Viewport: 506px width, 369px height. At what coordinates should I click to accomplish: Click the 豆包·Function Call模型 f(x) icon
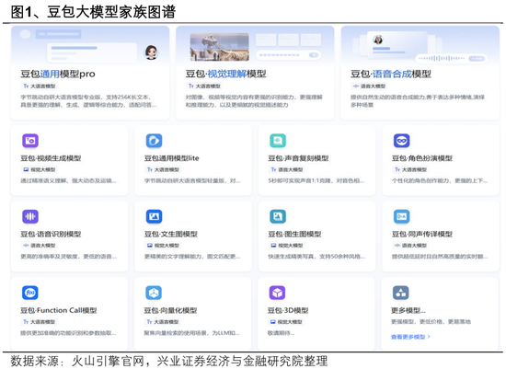(x=30, y=293)
